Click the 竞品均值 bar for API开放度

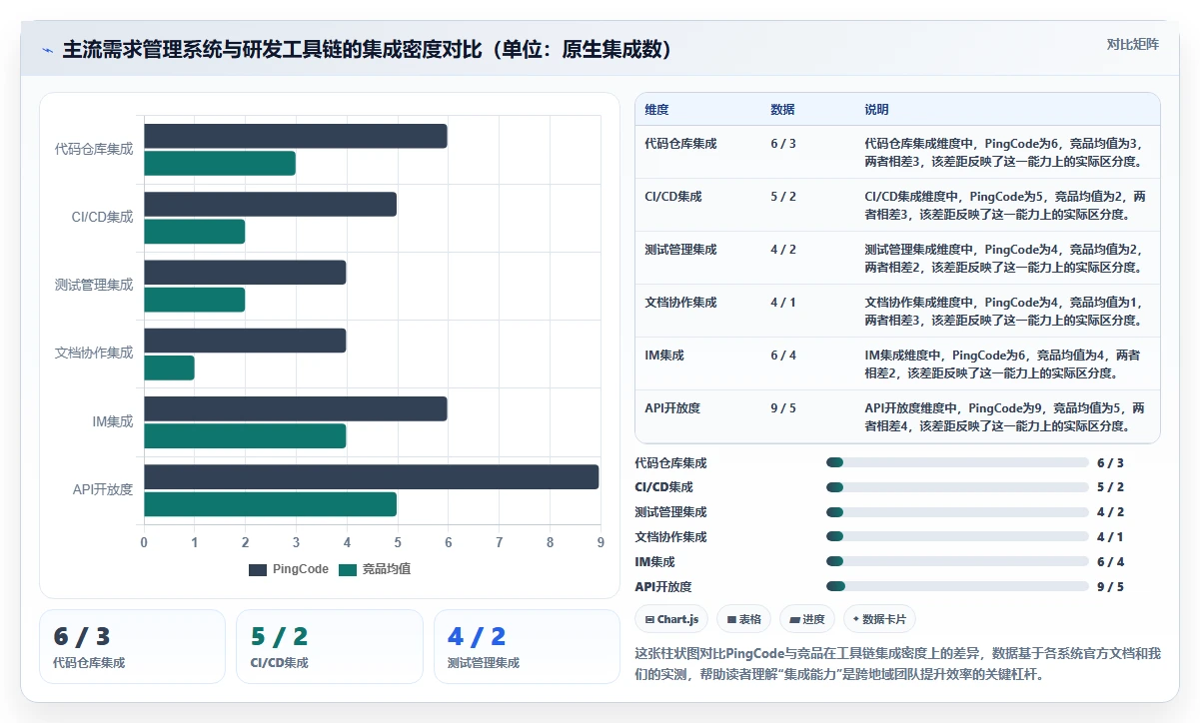click(x=271, y=504)
